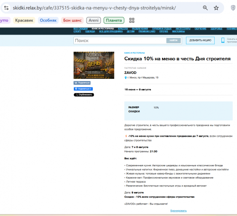Viewport: 237px width, 216px height.
Task: Click the Бронировать link
Action: (x=178, y=211)
